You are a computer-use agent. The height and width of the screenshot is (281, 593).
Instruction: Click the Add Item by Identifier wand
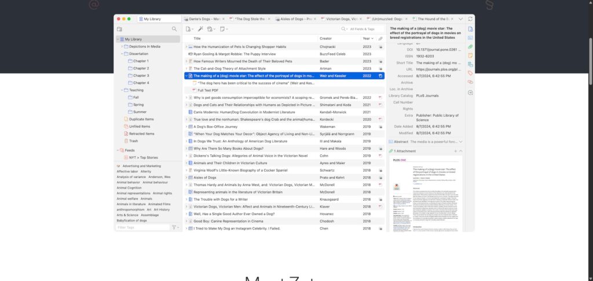click(x=200, y=29)
